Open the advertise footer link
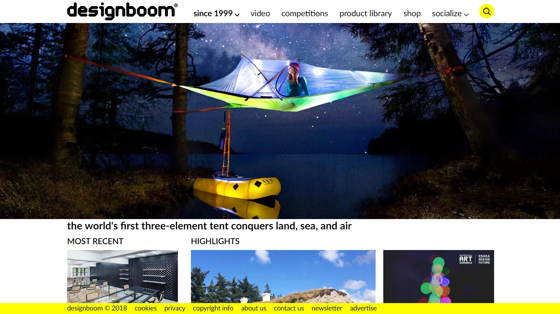This screenshot has height=314, width=560. click(363, 308)
